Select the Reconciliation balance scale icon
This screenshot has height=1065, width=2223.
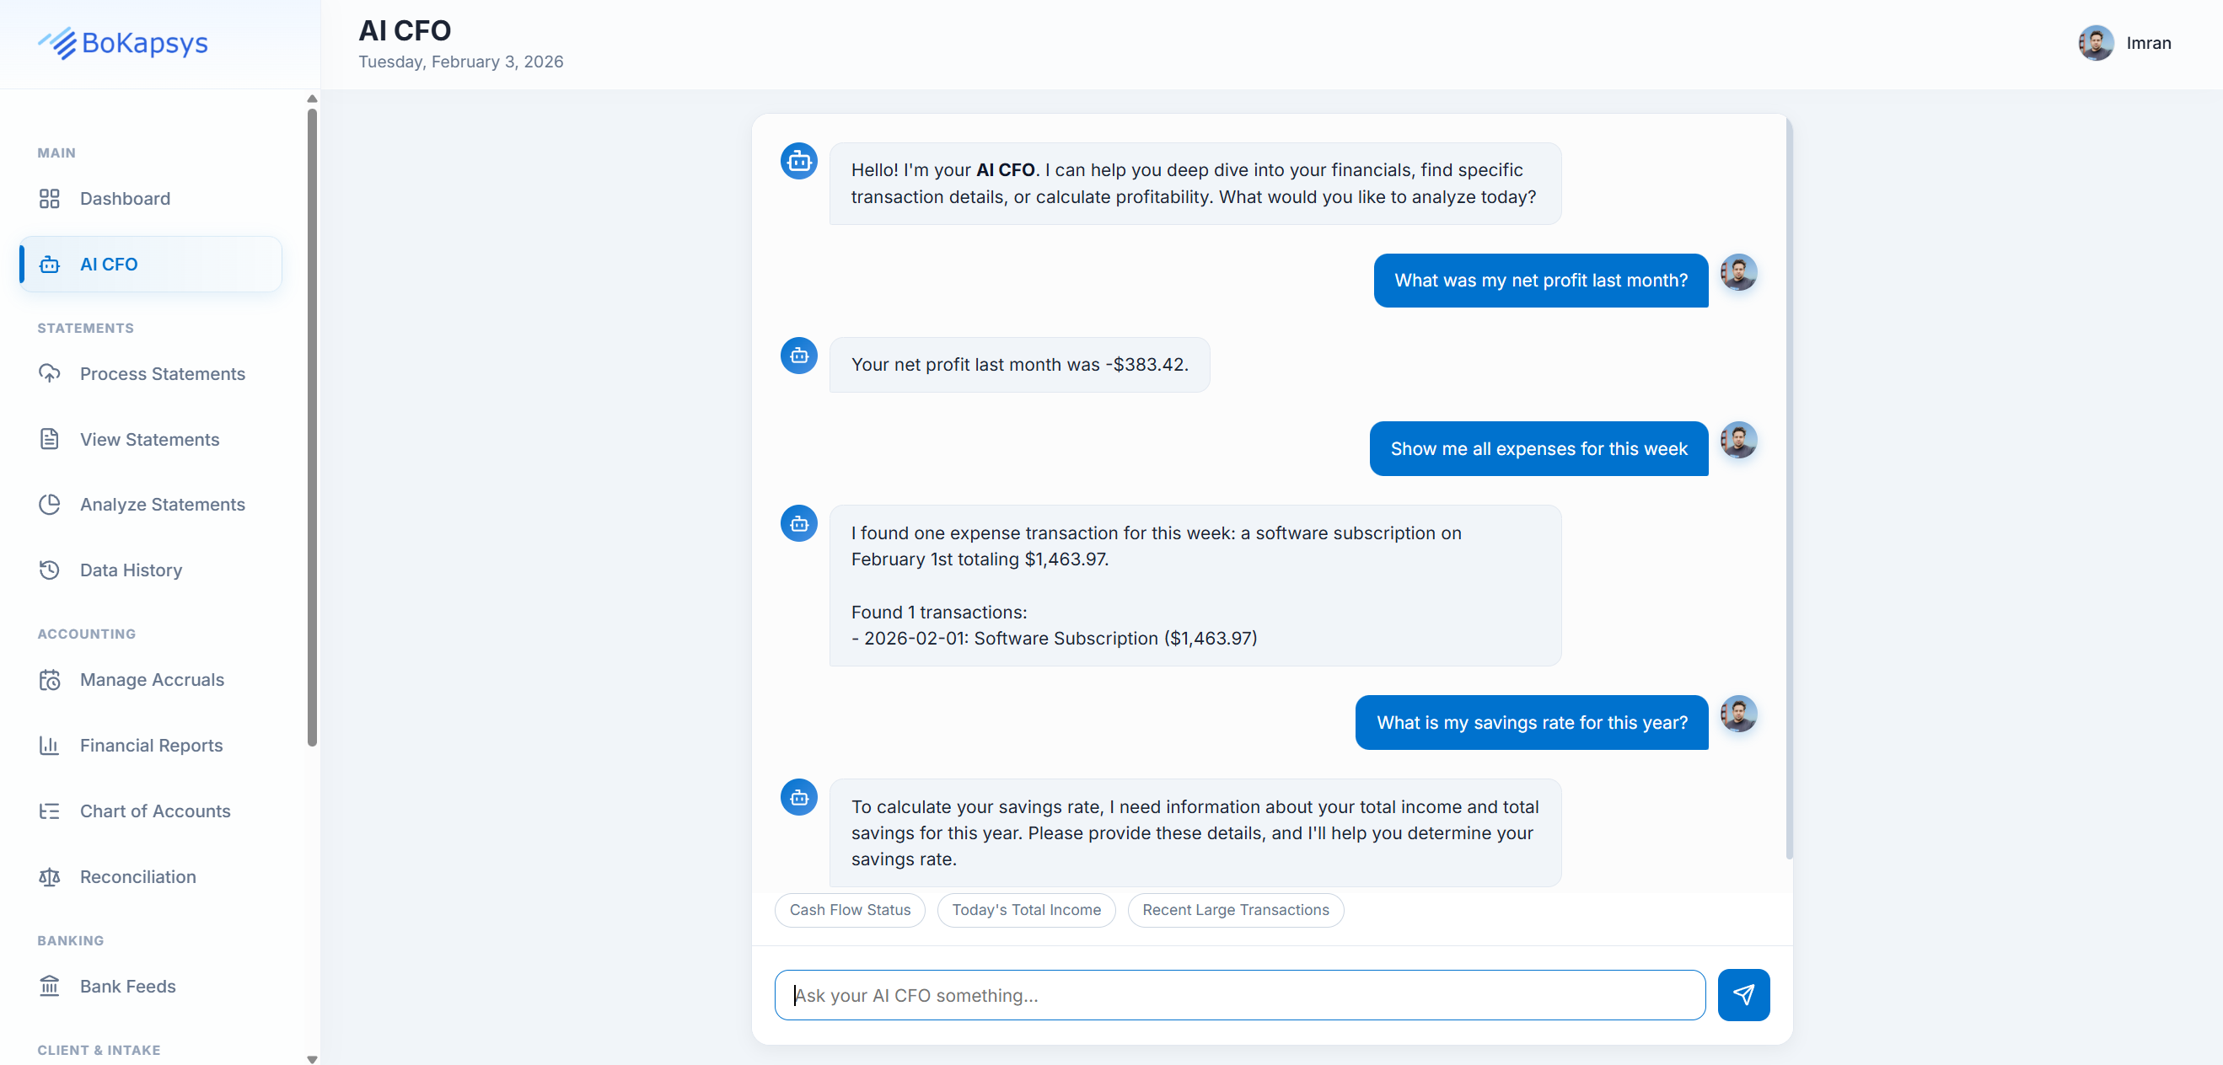[x=50, y=876]
